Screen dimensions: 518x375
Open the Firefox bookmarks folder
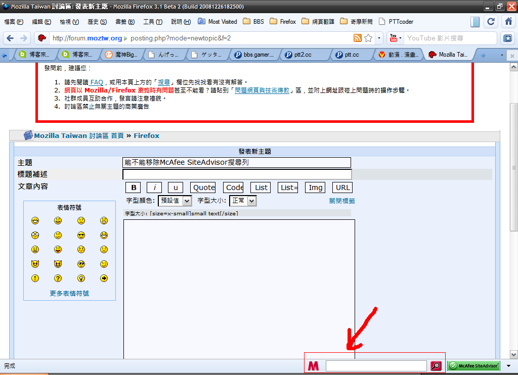(x=283, y=22)
